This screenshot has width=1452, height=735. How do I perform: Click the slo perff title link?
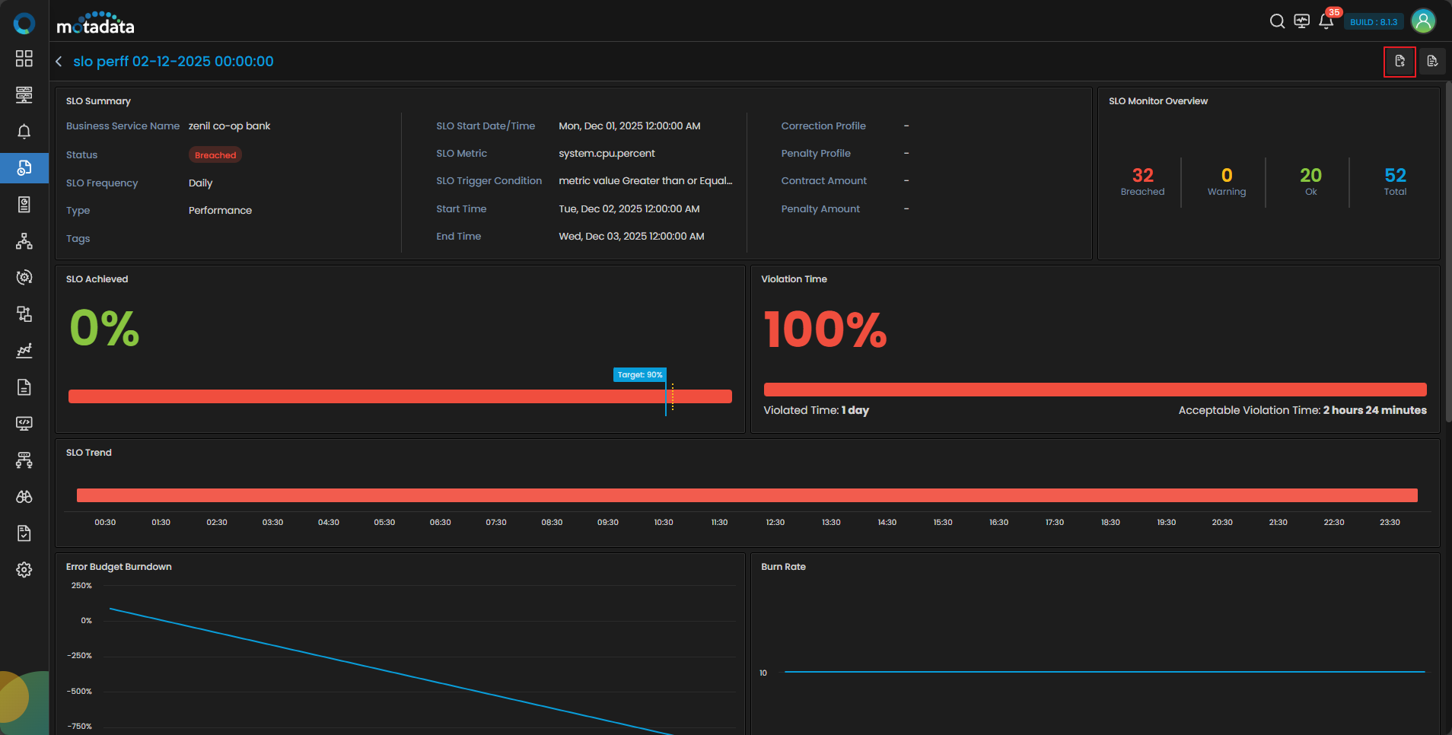tap(173, 62)
